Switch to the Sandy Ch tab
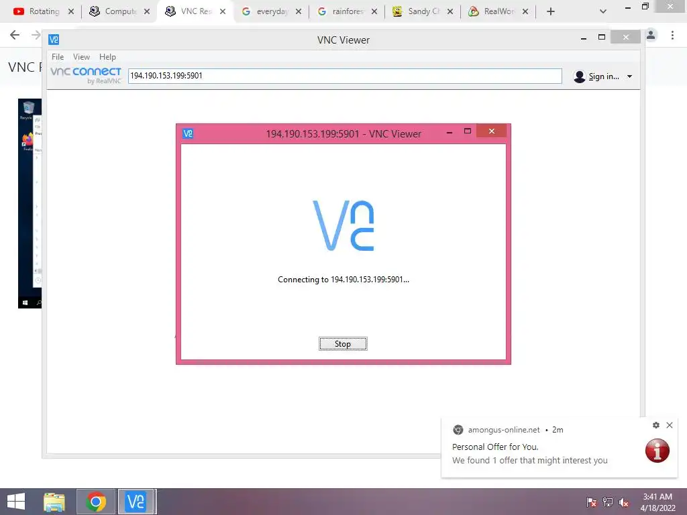 click(x=423, y=11)
